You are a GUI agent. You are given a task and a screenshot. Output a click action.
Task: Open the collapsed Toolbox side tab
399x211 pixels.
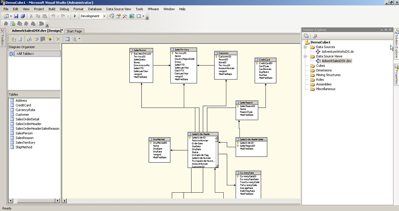[2, 38]
